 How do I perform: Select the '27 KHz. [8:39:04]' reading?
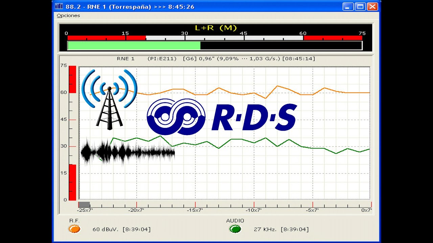[x=281, y=230]
